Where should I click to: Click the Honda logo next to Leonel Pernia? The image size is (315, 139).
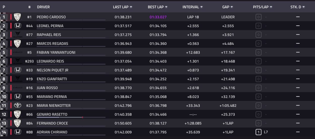pos(18,26)
